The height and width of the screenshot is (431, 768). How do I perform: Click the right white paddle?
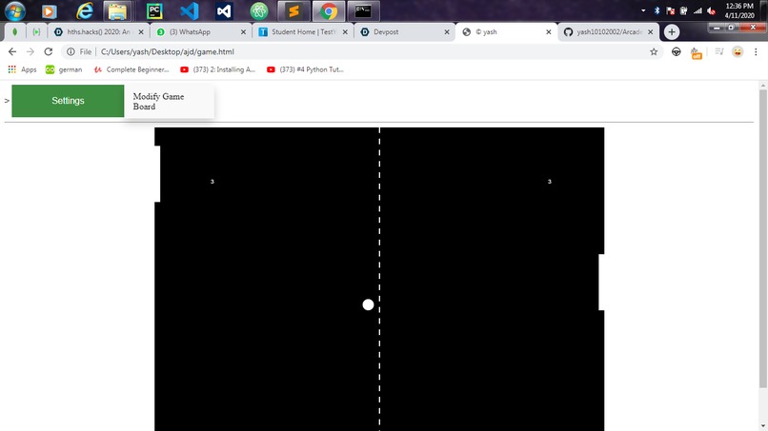click(x=601, y=283)
